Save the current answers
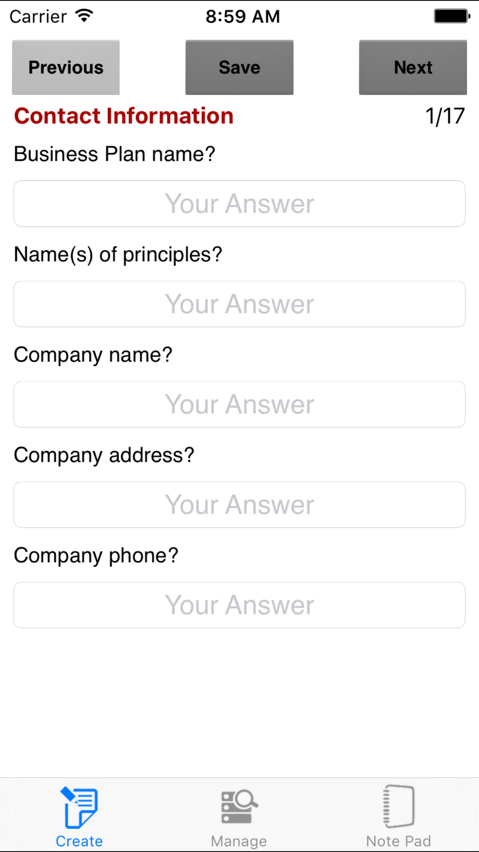Screen dimensions: 479x852 (239, 67)
